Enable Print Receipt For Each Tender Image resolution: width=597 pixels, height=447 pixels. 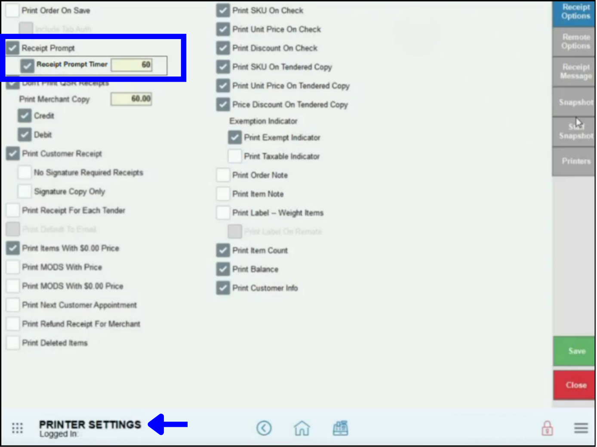(x=13, y=210)
